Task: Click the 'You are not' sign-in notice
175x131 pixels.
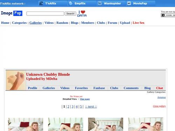Action: point(168,12)
